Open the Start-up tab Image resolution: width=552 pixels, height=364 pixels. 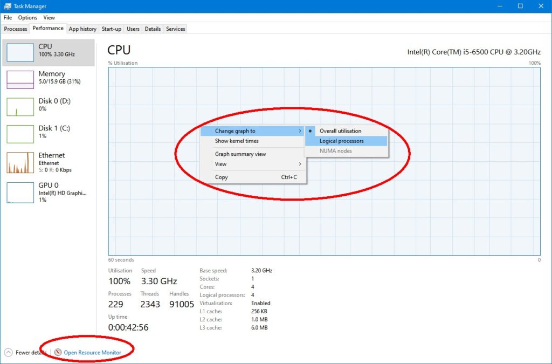(x=111, y=29)
